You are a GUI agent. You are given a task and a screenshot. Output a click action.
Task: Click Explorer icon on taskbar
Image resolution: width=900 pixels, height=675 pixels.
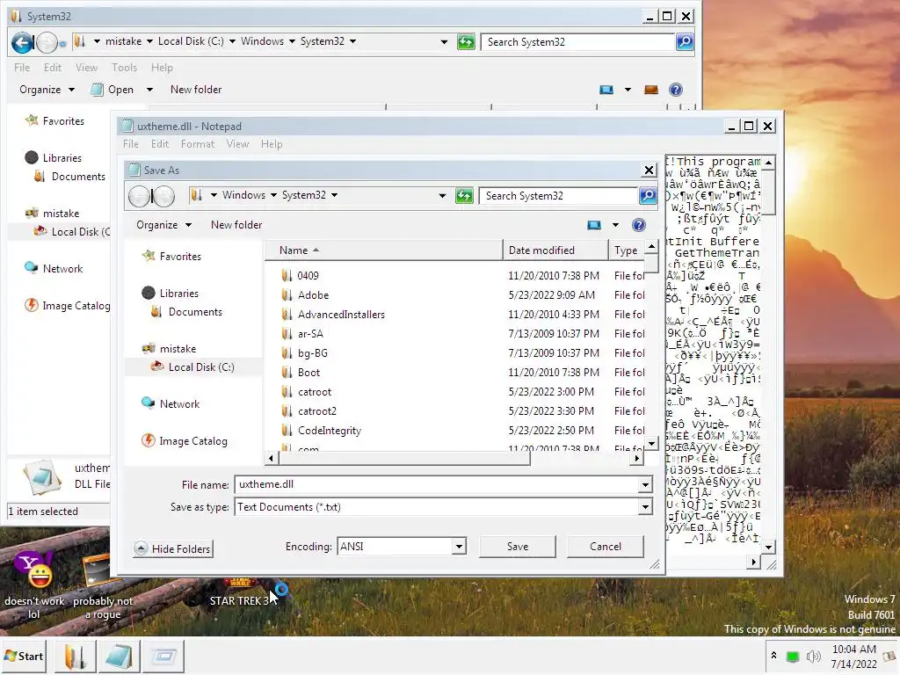75,656
